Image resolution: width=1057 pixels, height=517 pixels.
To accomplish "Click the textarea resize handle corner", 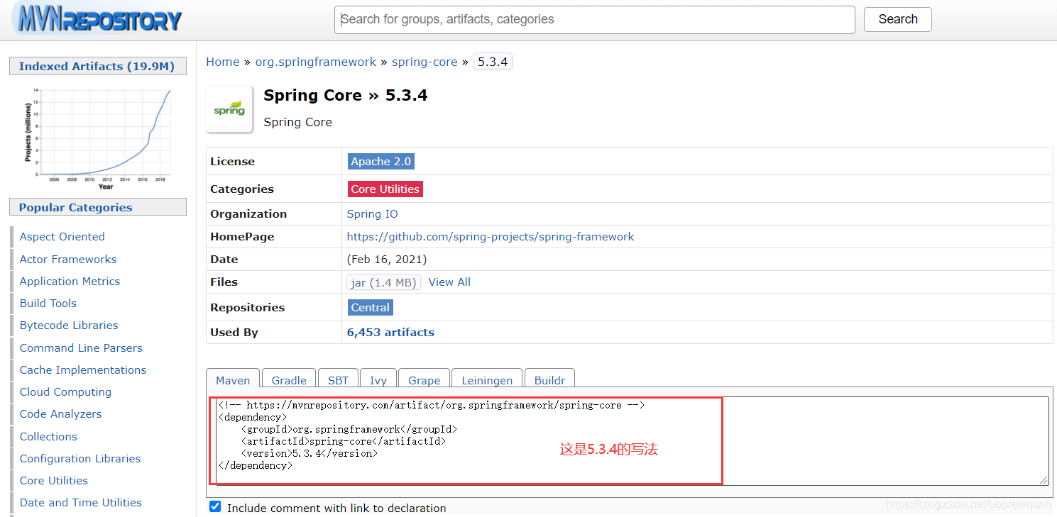I will (1044, 481).
